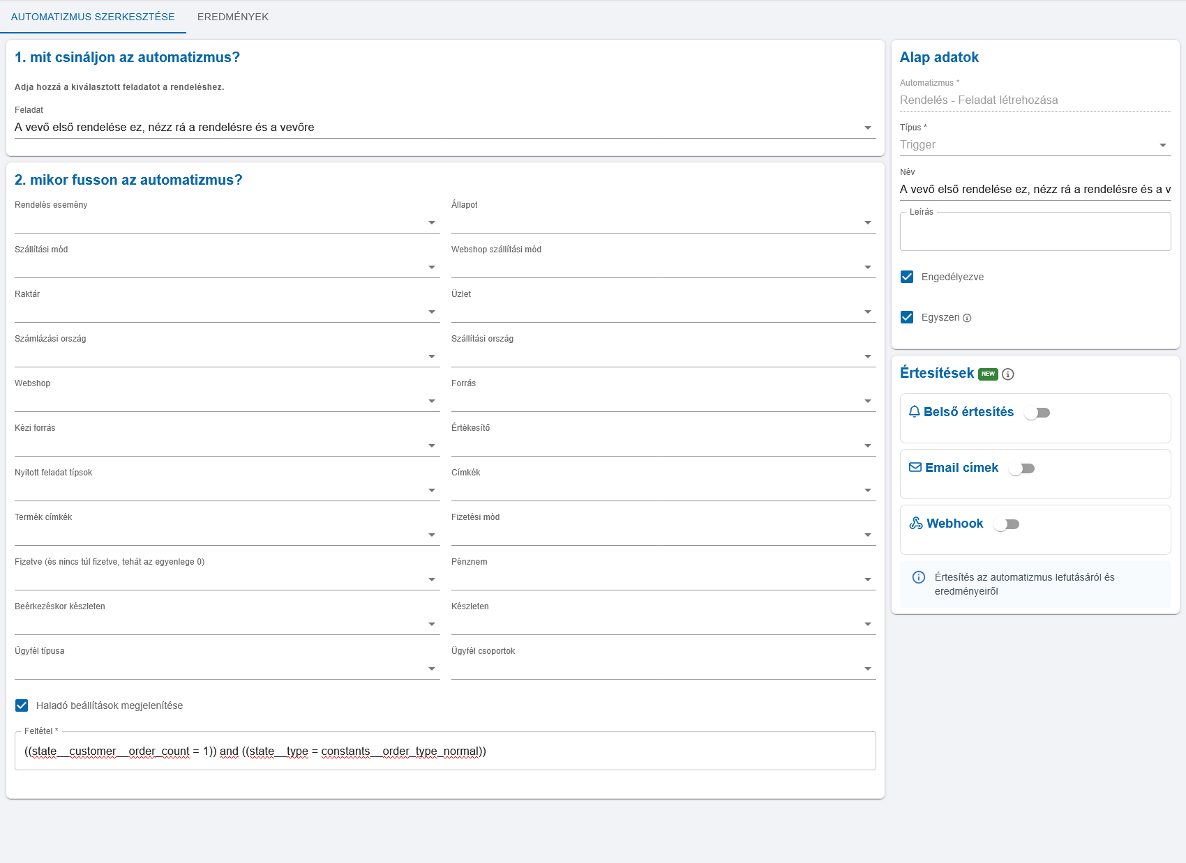This screenshot has width=1186, height=863.
Task: Open the Raktár dropdown
Action: (227, 312)
